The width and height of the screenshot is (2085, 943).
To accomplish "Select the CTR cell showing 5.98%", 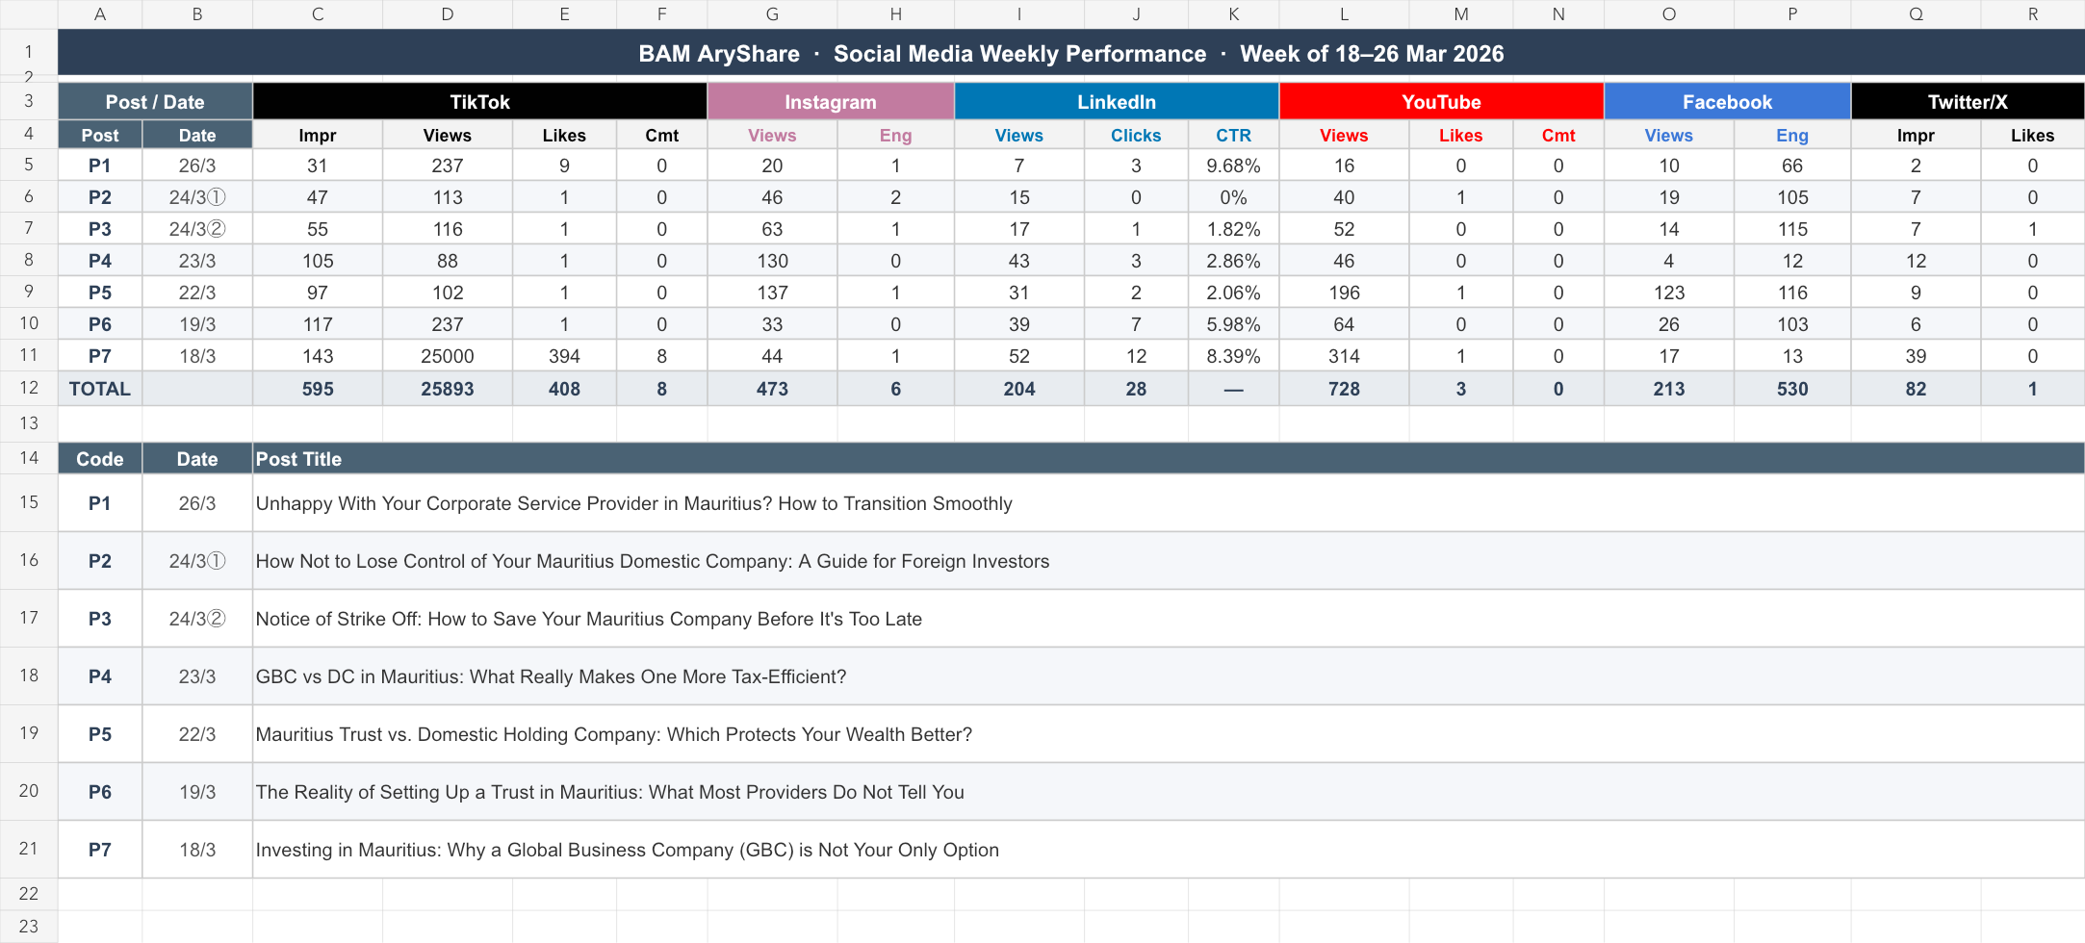I will [1233, 324].
